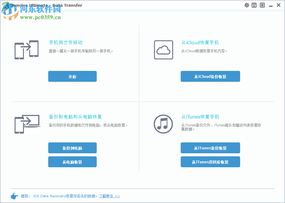The width and height of the screenshot is (285, 203).
Task: Open the settings gear icon
Action: coord(246,5)
